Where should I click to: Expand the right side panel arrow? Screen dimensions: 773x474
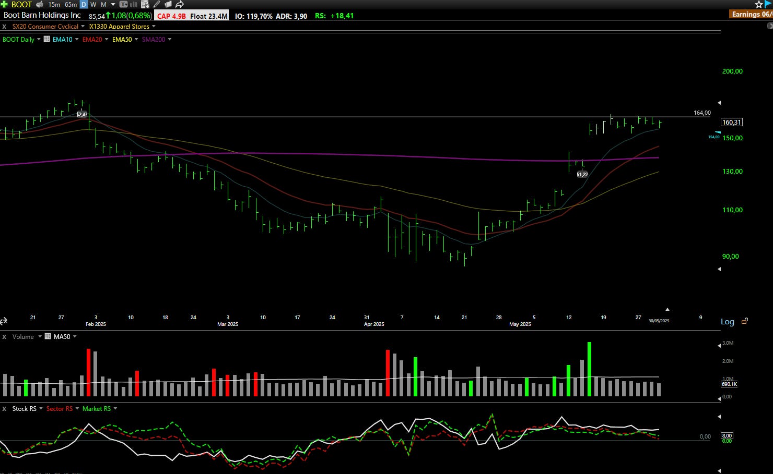tap(770, 26)
